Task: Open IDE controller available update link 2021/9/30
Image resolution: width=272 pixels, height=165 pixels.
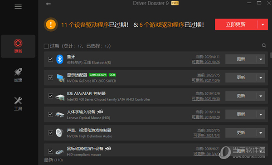Action: (x=206, y=99)
